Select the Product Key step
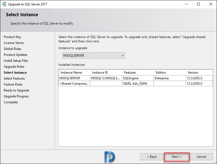 12,37
